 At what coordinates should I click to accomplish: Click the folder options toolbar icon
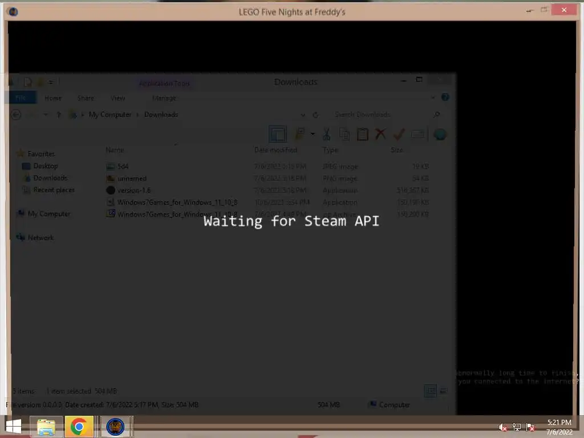coord(300,134)
